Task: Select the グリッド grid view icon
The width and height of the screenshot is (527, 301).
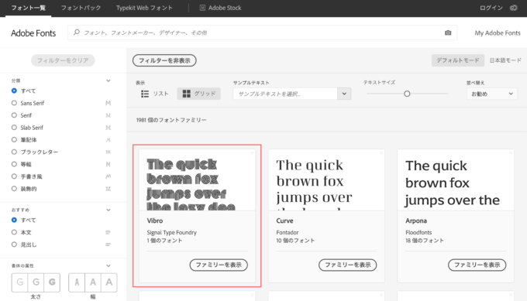Action: 186,94
